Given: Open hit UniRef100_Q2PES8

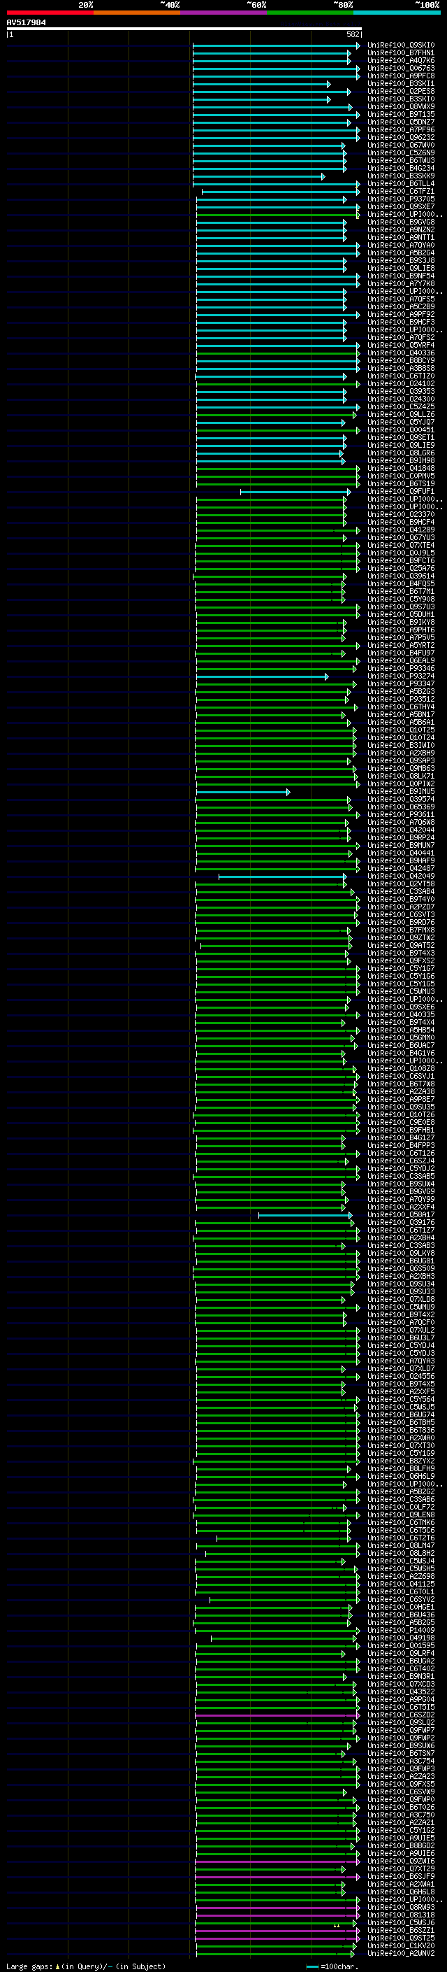Looking at the screenshot, I should pyautogui.click(x=401, y=91).
